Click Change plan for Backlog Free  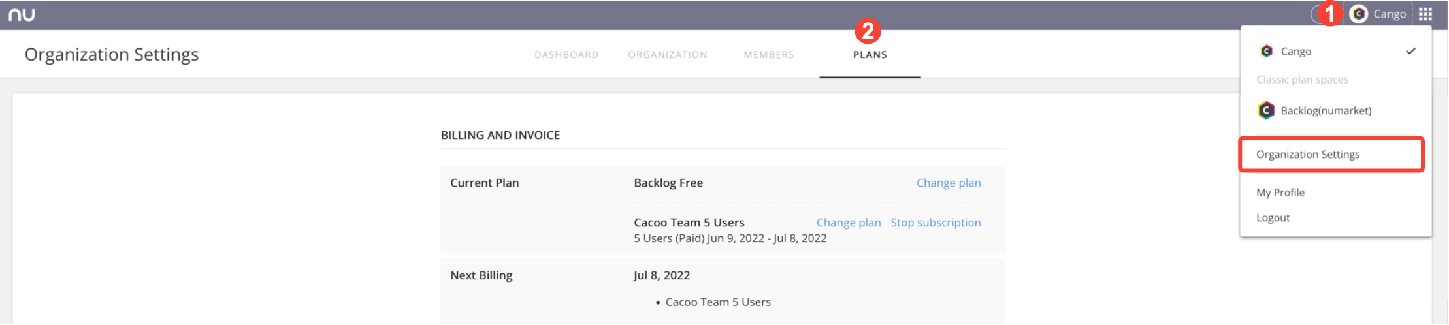tap(949, 183)
